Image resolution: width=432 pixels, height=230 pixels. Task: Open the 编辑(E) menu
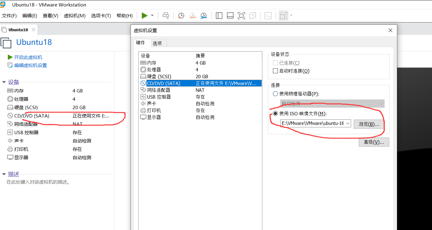click(x=30, y=15)
